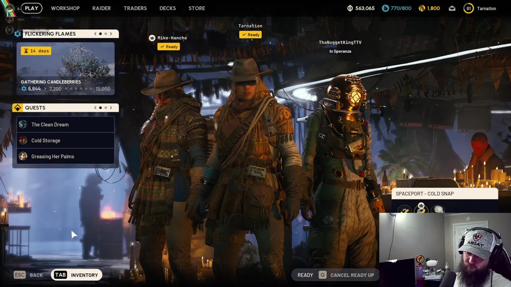Select second page dot in Flickering Flames
The height and width of the screenshot is (287, 511).
point(106,34)
